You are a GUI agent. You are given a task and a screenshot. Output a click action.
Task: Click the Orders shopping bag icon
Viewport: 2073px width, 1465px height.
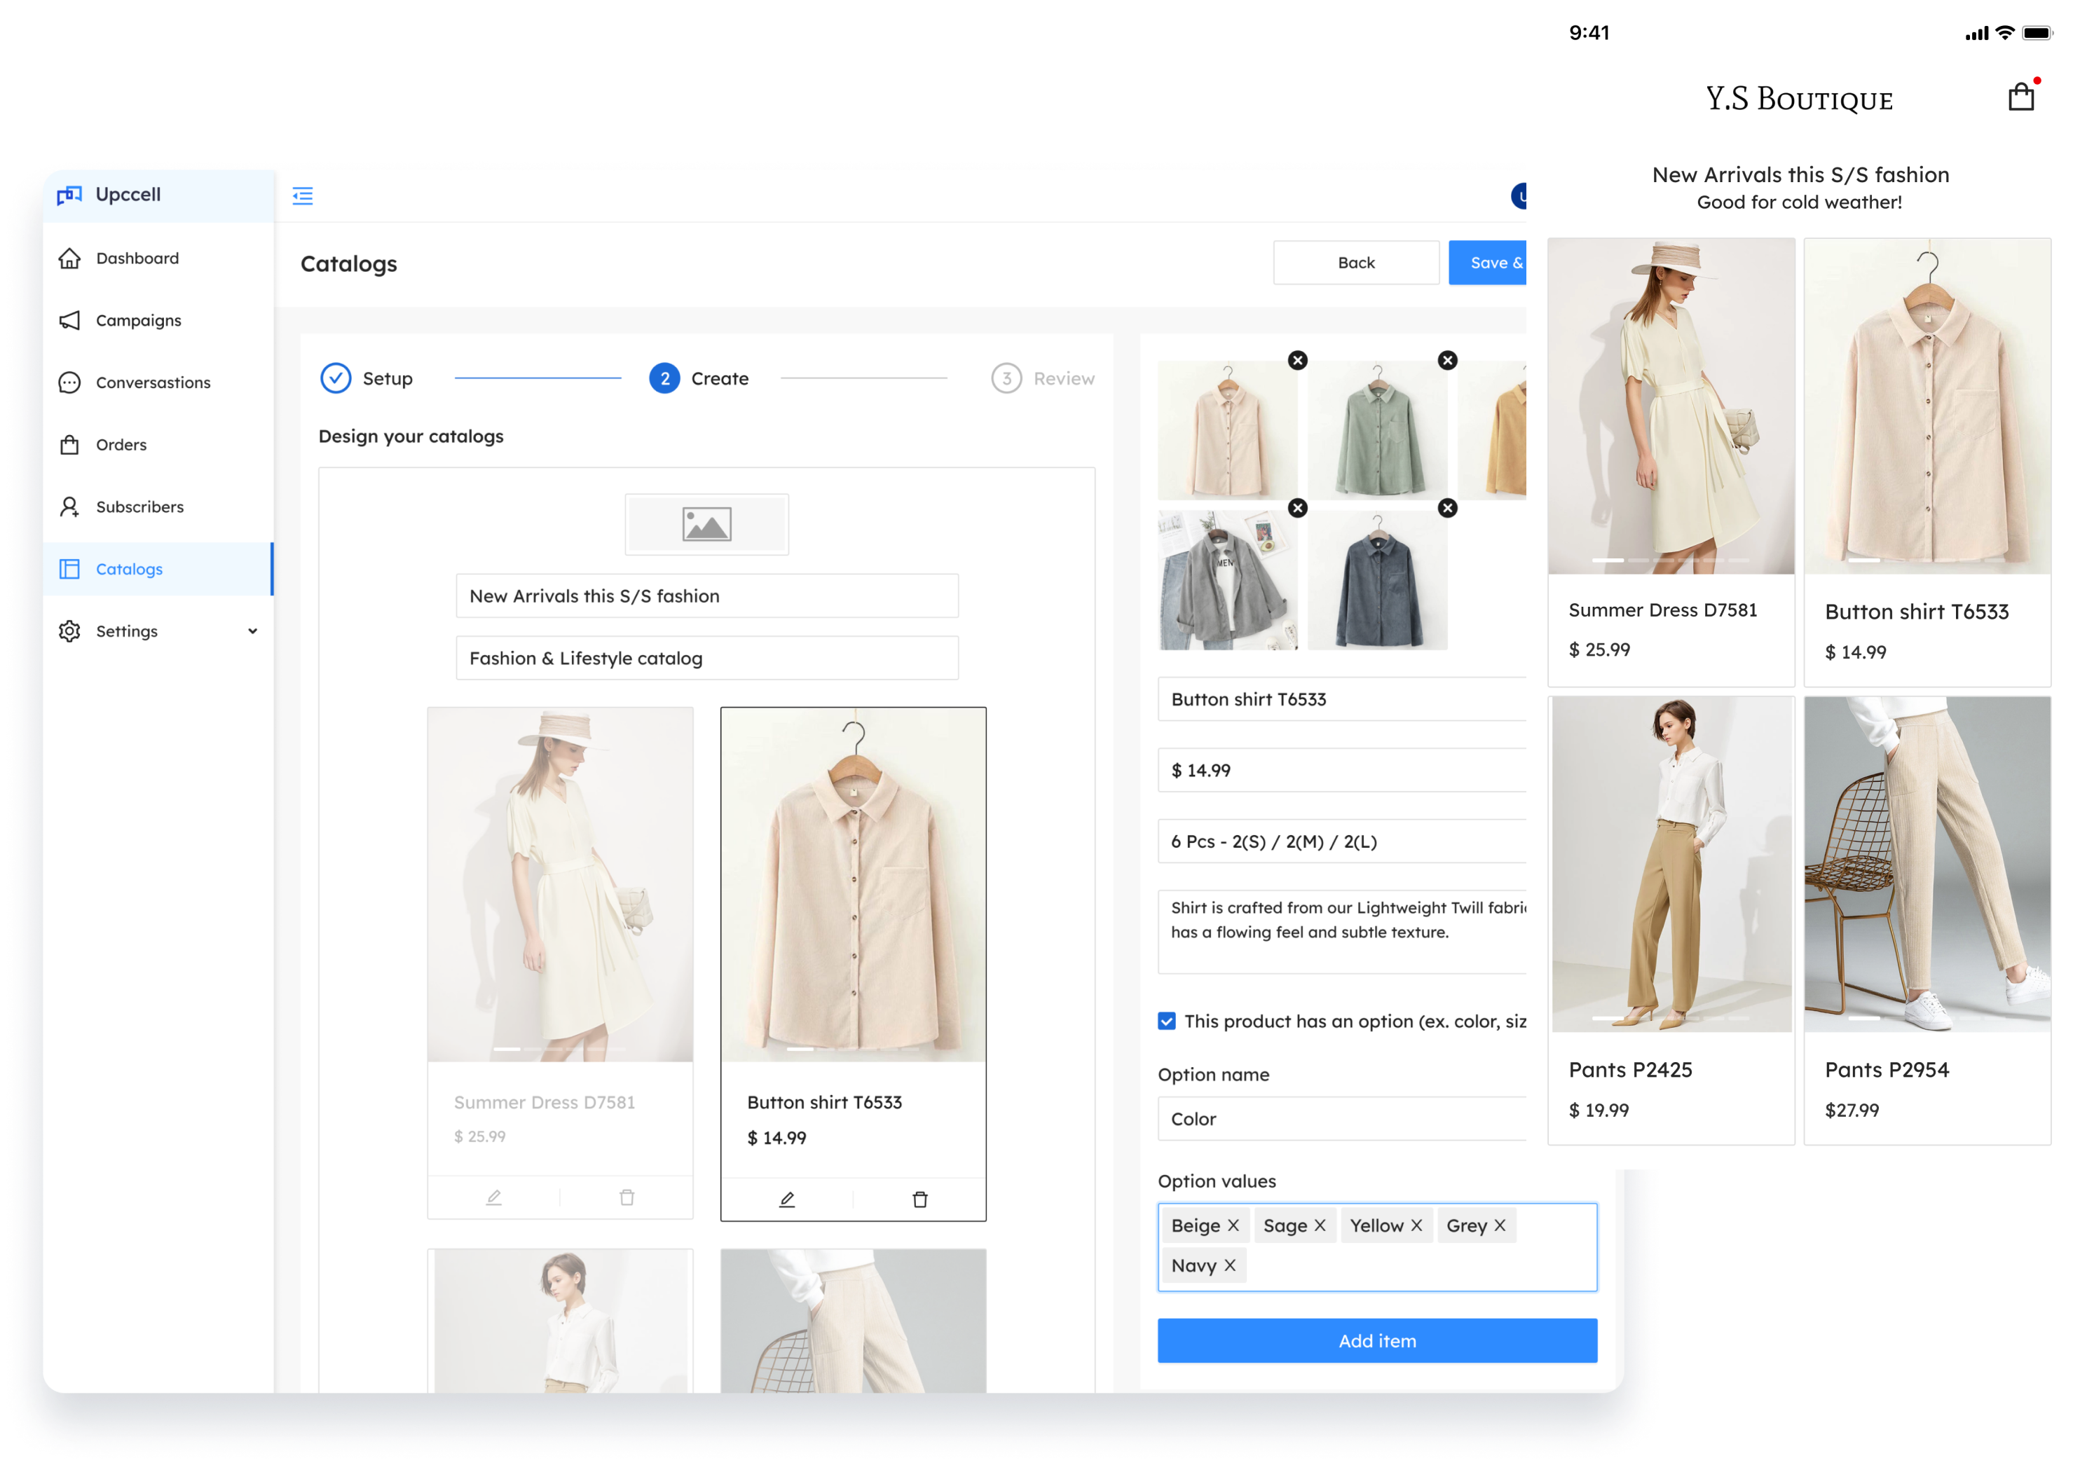tap(69, 445)
